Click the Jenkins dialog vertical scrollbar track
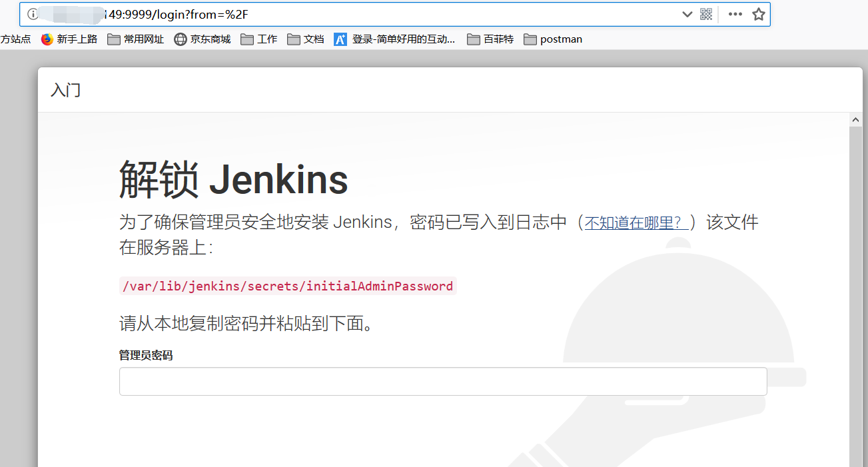This screenshot has height=467, width=868. click(856, 296)
